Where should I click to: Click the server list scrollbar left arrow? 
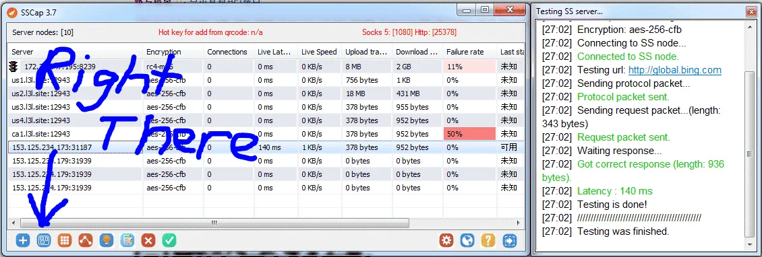[x=13, y=223]
